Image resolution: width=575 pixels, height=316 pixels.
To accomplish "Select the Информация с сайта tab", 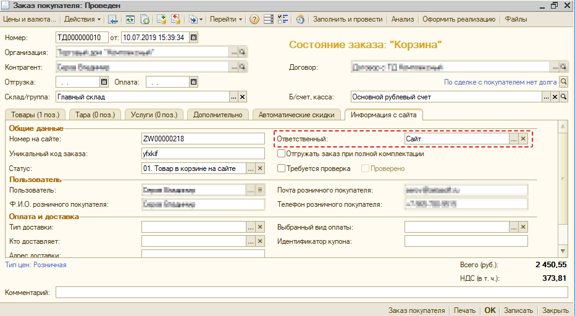I will click(x=384, y=114).
